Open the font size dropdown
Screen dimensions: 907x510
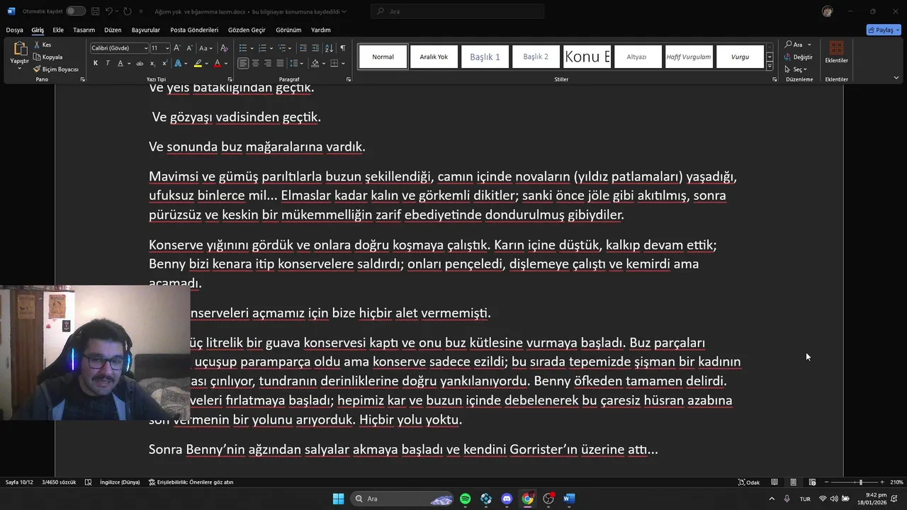pyautogui.click(x=167, y=48)
